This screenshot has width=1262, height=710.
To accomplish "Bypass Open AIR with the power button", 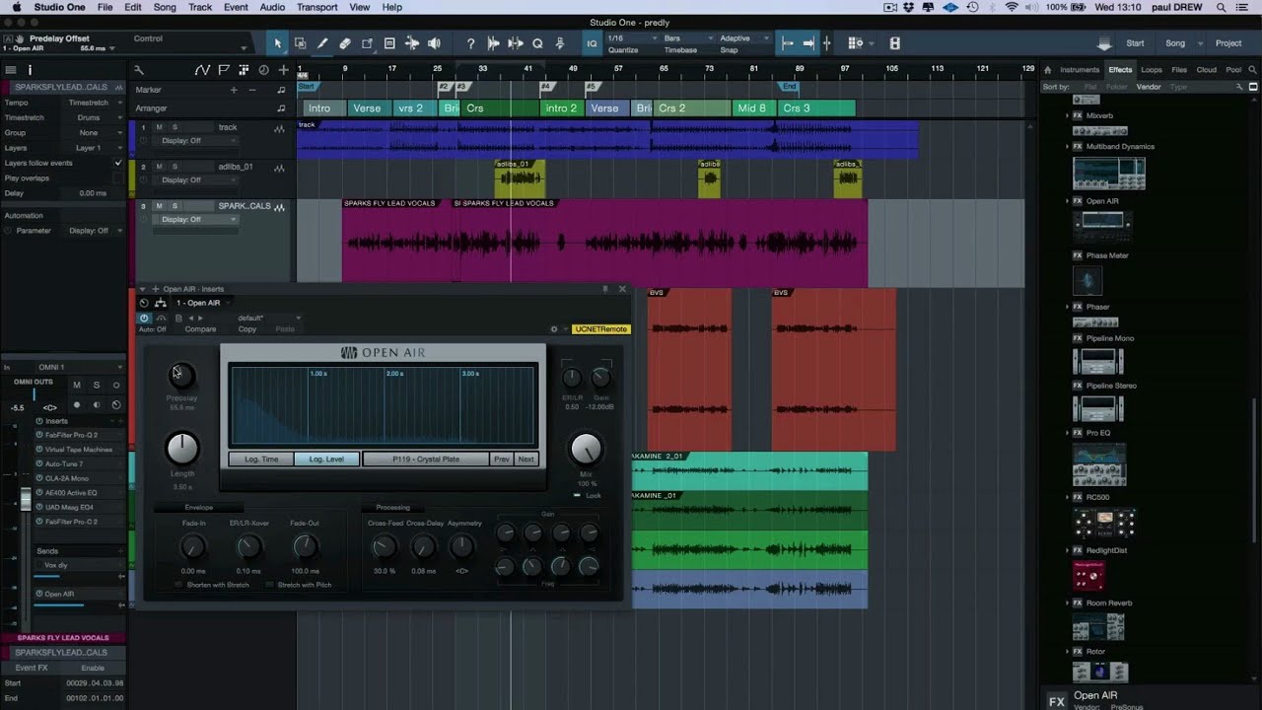I will click(x=144, y=318).
